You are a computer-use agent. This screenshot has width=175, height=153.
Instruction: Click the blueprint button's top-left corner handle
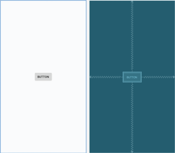point(123,72)
